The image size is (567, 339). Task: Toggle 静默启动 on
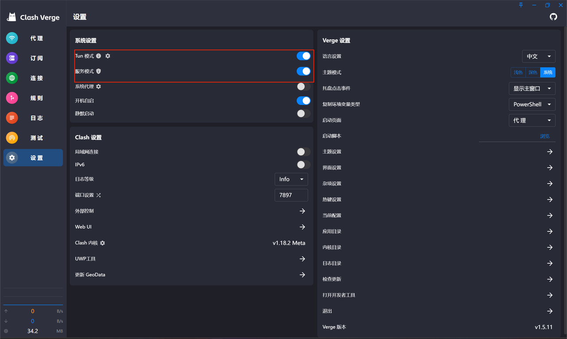[303, 113]
